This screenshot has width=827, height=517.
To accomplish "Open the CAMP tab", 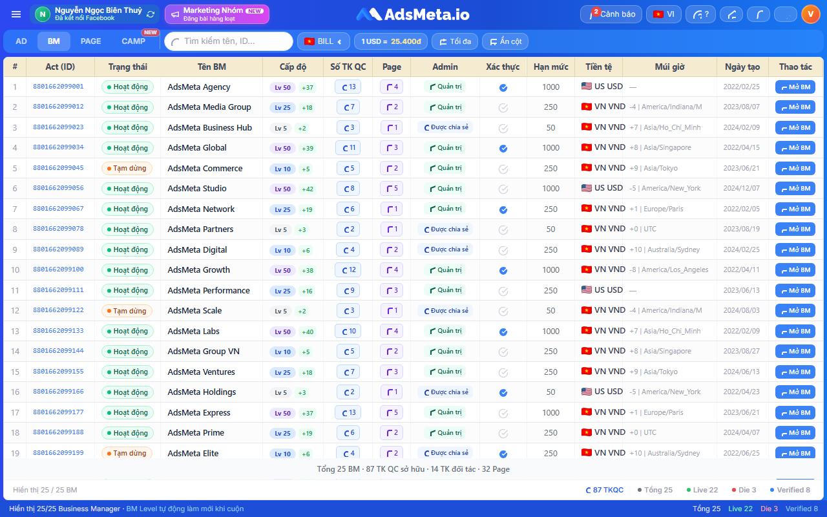I will tap(134, 41).
